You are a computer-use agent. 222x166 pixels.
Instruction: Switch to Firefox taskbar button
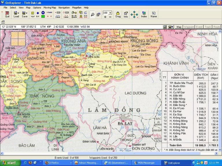pos(58,163)
